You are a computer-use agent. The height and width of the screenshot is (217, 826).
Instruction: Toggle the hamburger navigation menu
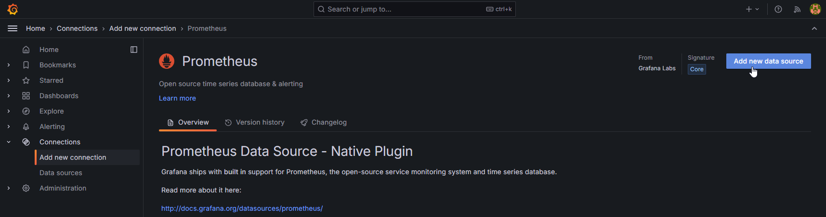coord(13,28)
